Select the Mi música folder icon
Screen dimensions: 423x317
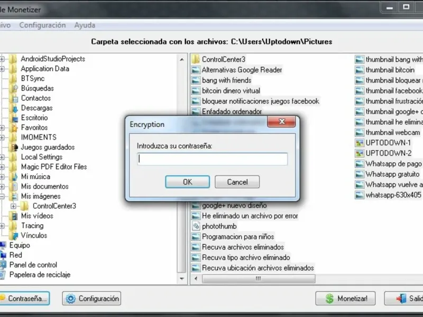click(x=13, y=176)
